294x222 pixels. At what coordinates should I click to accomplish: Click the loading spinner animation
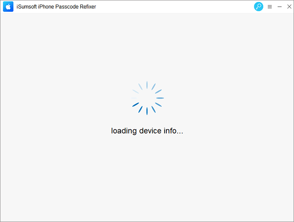tap(147, 98)
